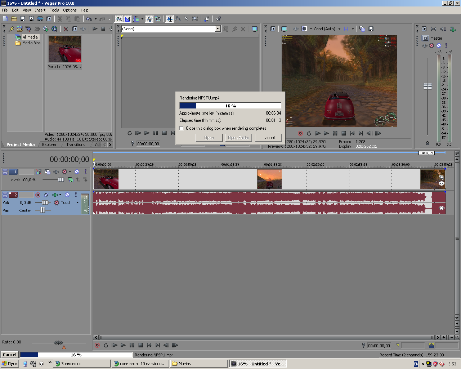Toggle Automatic Crossfades in main toolbar
Viewport: 461px width, 369px height.
pos(127,19)
